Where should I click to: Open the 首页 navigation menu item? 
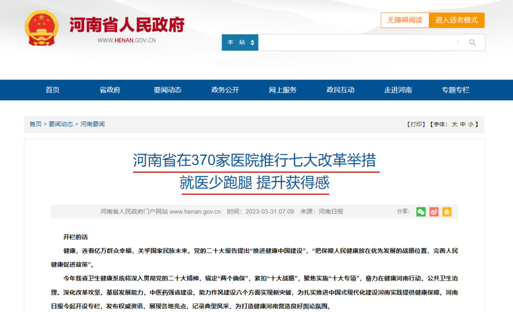52,90
